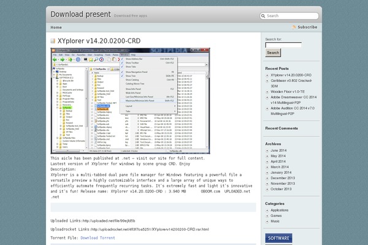Click the 'Categories' sidebar heading

[x=275, y=204]
